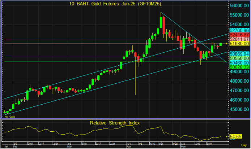Select the 50869.94 cyan price tag
Screen dimensions: 251x149
(239, 53)
